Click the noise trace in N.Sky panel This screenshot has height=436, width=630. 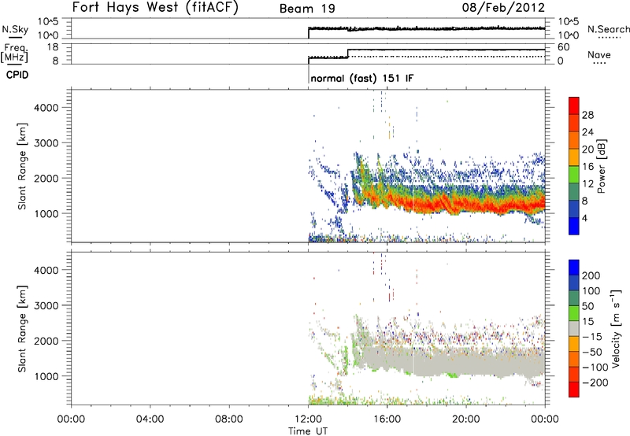(x=426, y=29)
